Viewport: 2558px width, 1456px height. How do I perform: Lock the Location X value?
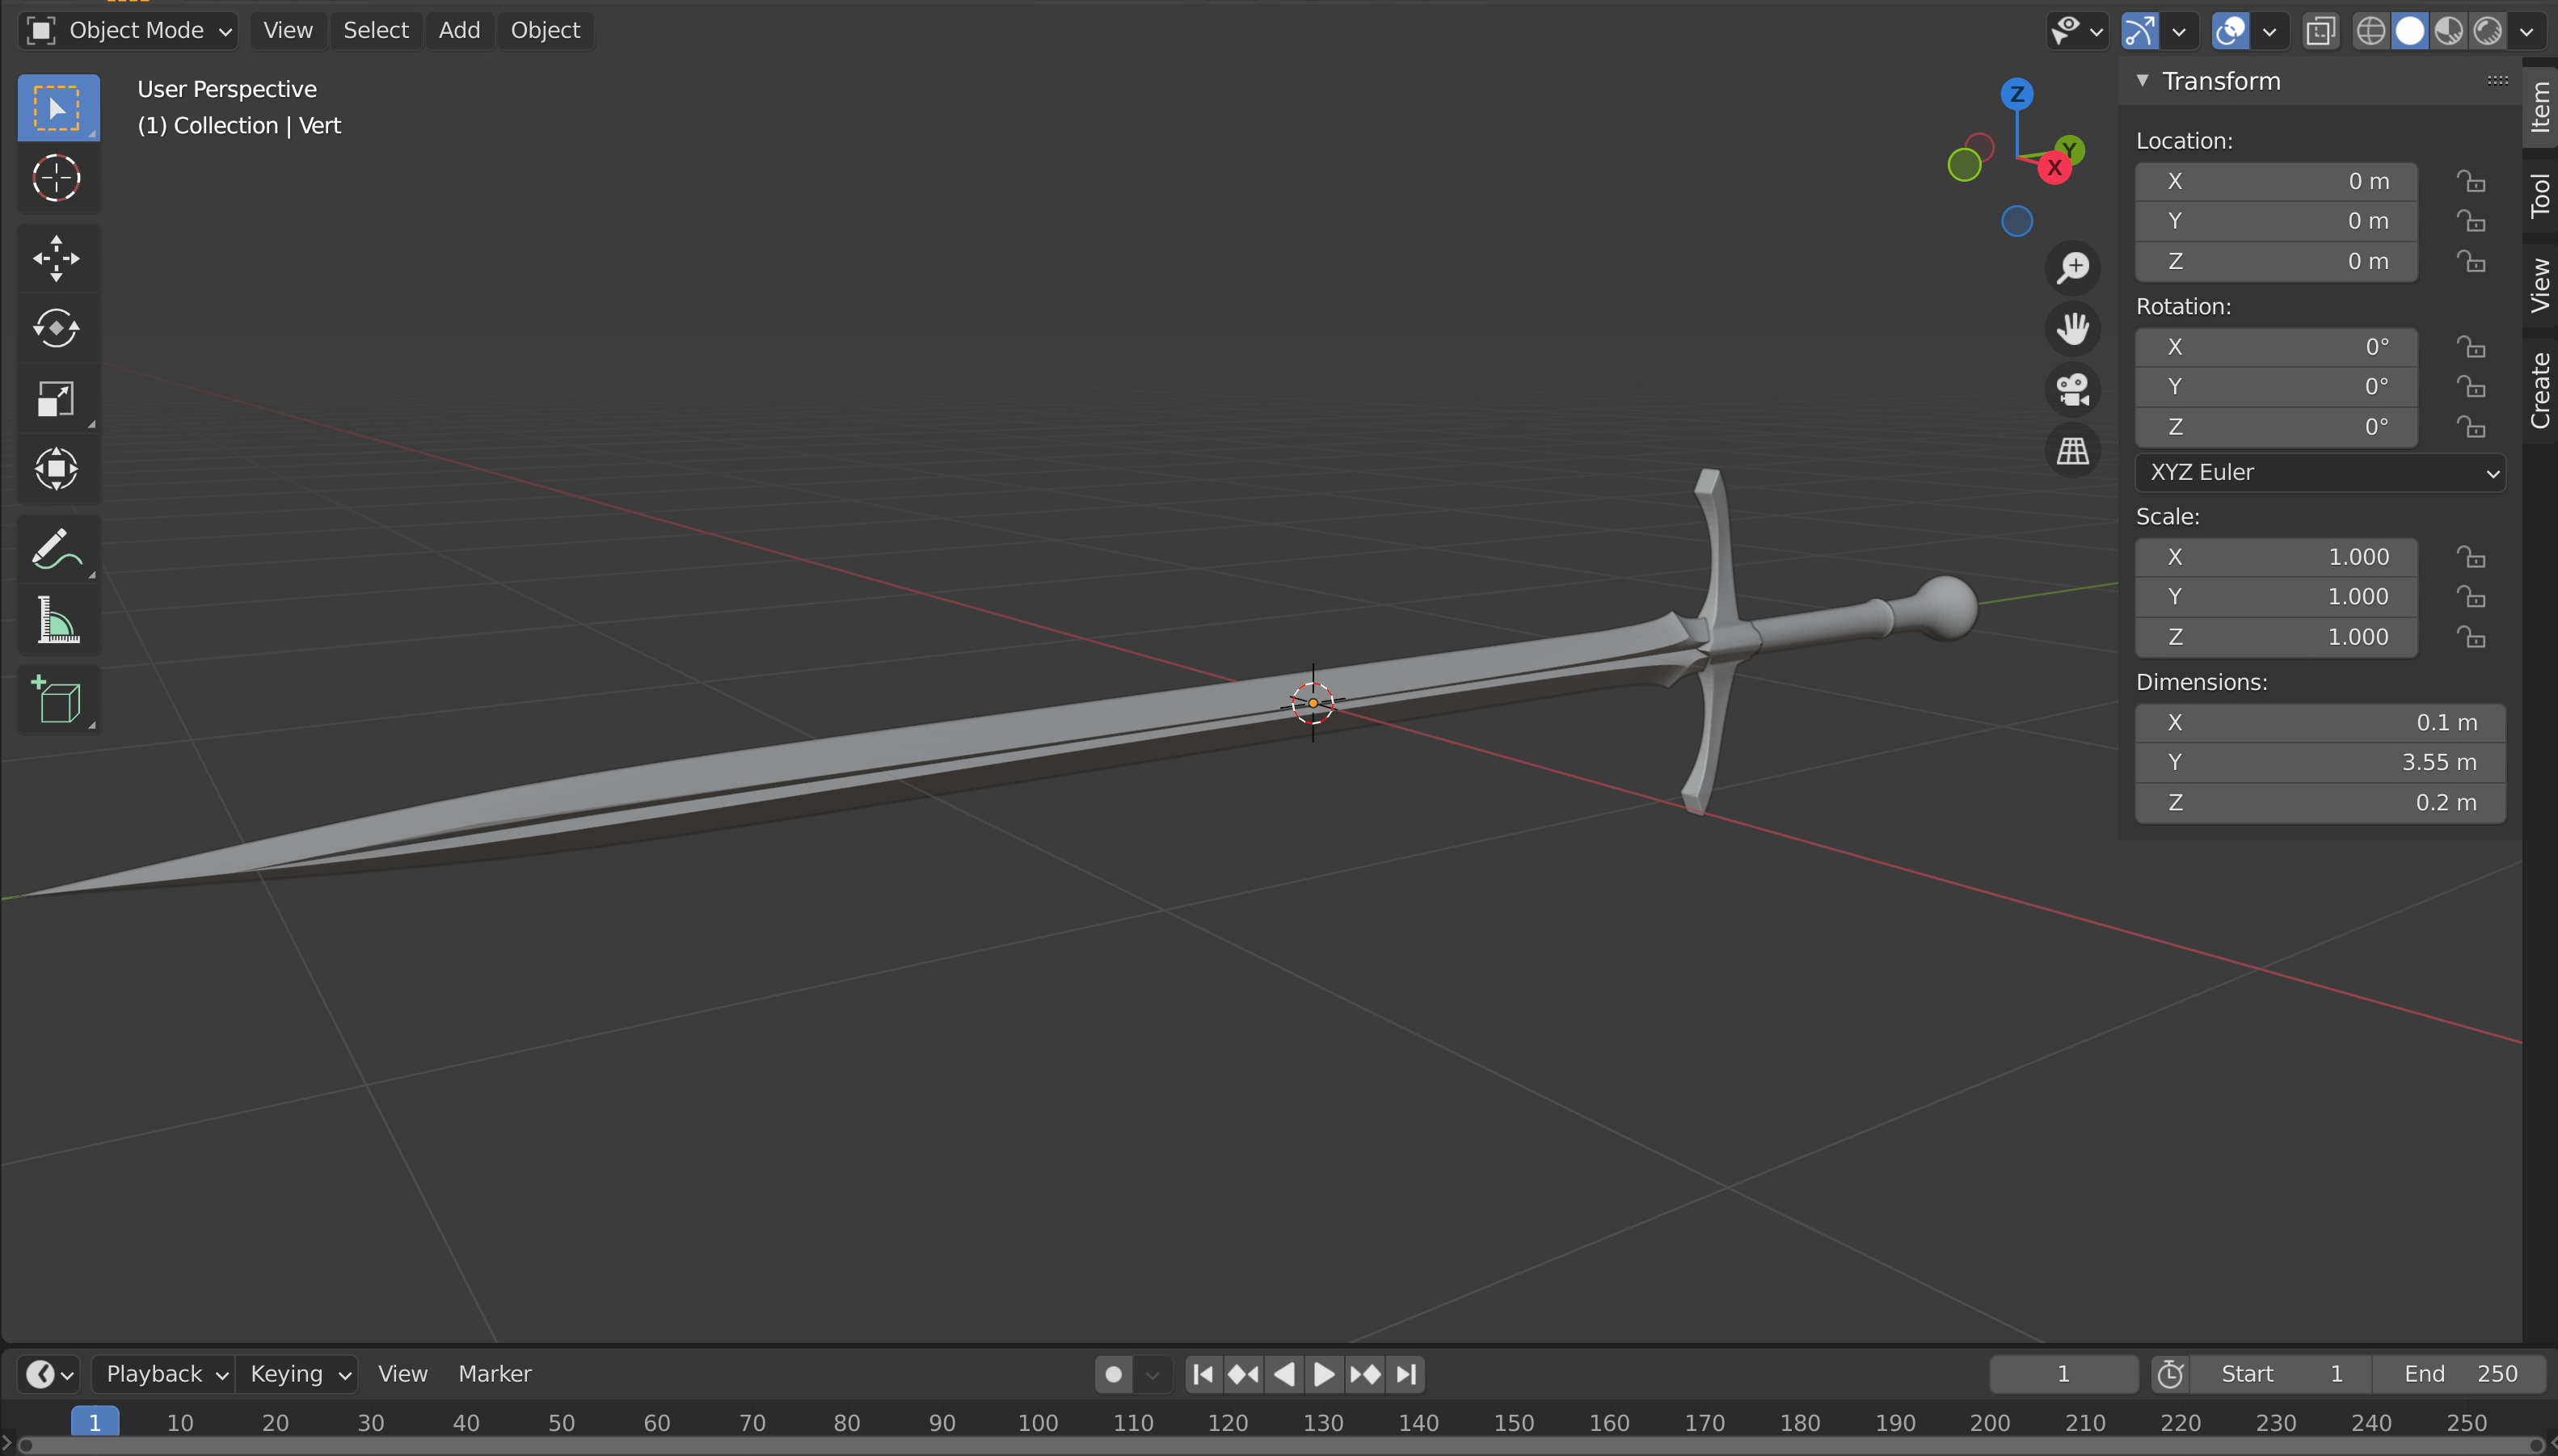(x=2471, y=181)
